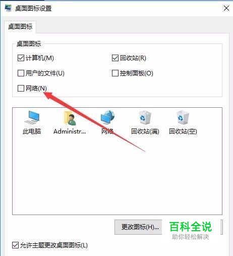Enable the 控制面板(O) checkbox
This screenshot has height=256, width=233.
click(115, 73)
